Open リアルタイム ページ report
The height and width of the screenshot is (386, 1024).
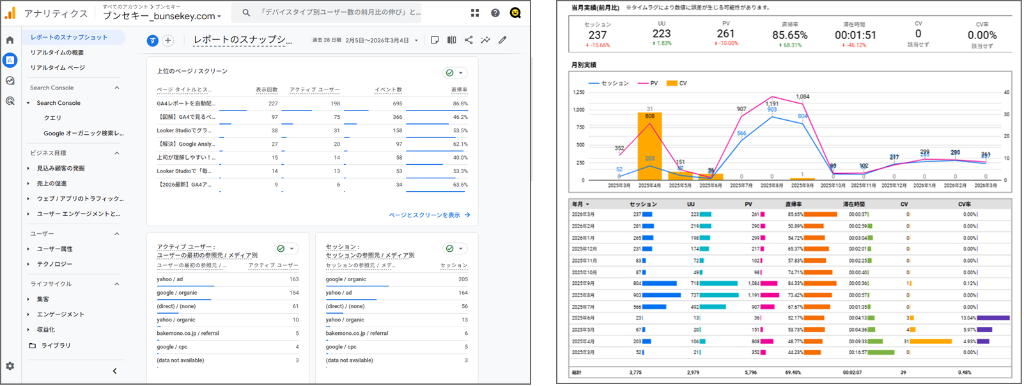[58, 68]
